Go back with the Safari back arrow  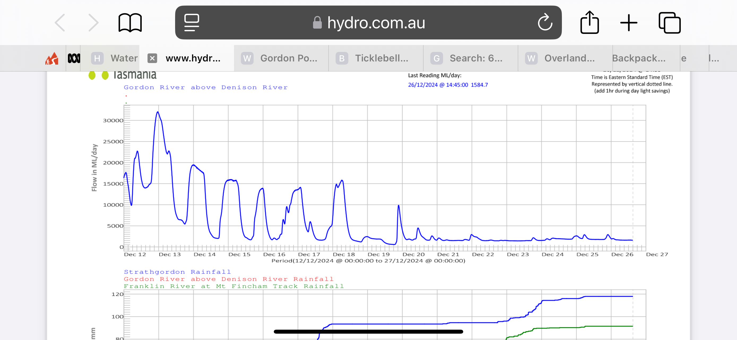[60, 23]
